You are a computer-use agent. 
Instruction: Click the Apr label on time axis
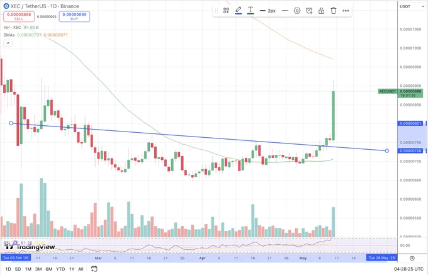coord(202,258)
